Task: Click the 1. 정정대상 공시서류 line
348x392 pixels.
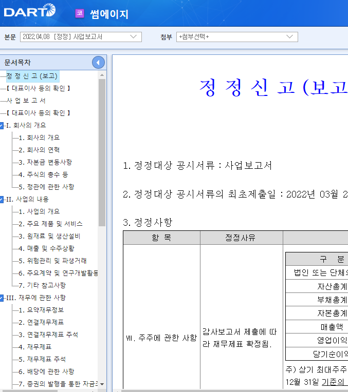Action: [197, 166]
